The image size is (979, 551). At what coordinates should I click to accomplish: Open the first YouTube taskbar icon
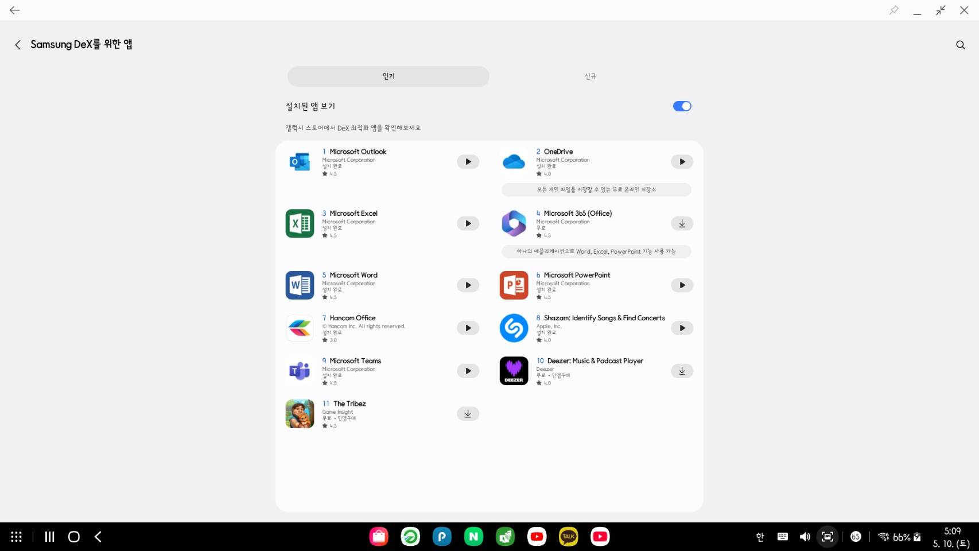click(x=537, y=537)
